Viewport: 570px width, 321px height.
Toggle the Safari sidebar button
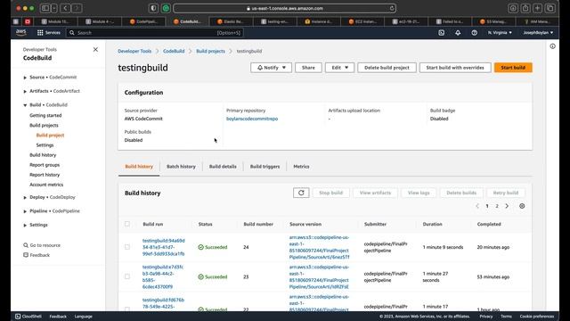(x=45, y=8)
